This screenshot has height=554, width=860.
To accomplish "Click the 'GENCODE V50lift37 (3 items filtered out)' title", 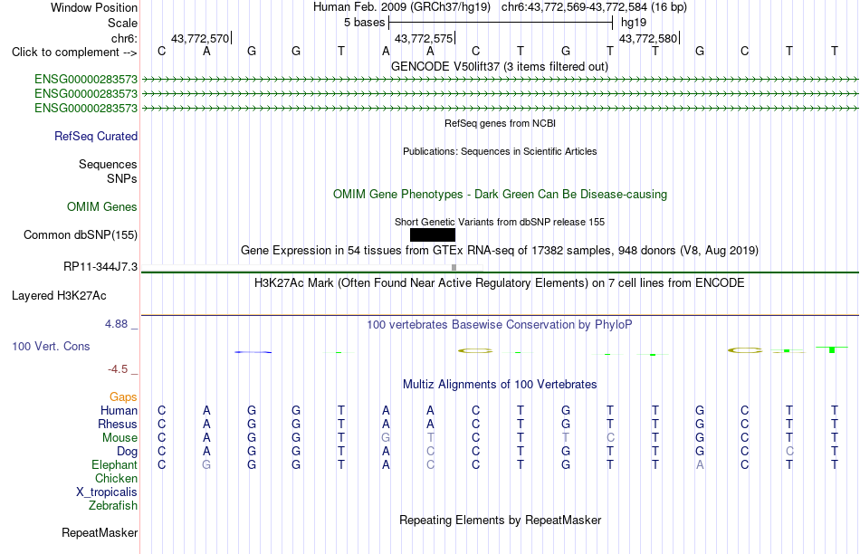I will [x=500, y=66].
